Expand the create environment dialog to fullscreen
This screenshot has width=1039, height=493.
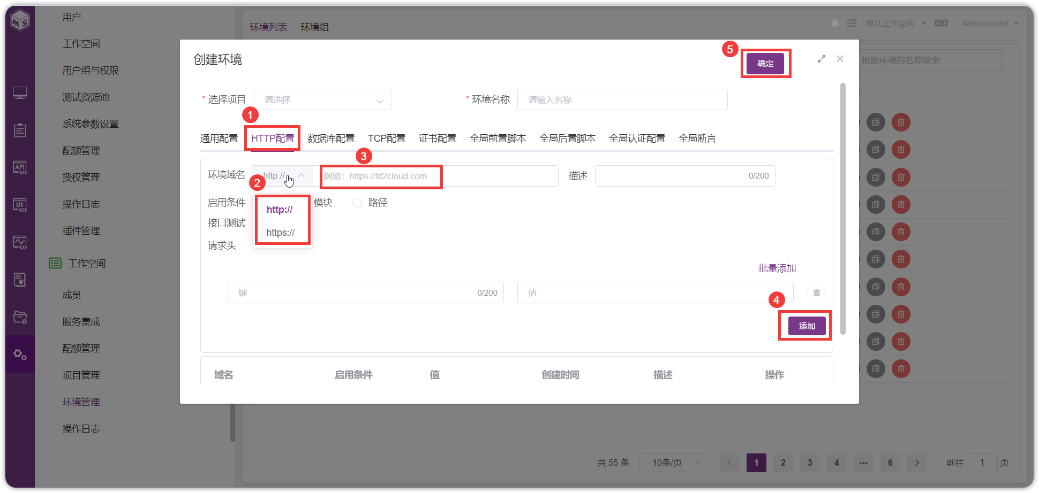(822, 59)
